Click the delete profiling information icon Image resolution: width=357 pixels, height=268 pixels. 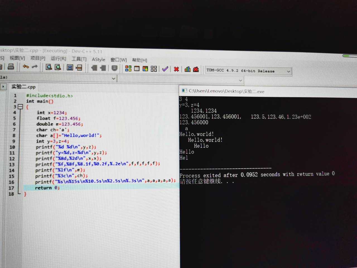[196, 69]
